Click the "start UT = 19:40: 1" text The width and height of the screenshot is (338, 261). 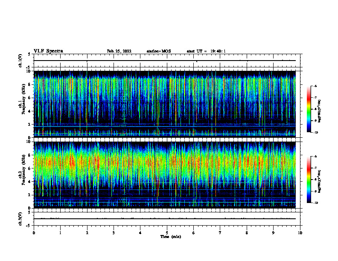click(x=206, y=51)
